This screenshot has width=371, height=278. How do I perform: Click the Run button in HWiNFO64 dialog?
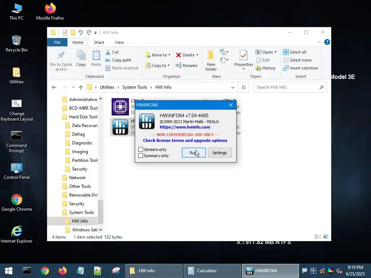[x=193, y=153]
